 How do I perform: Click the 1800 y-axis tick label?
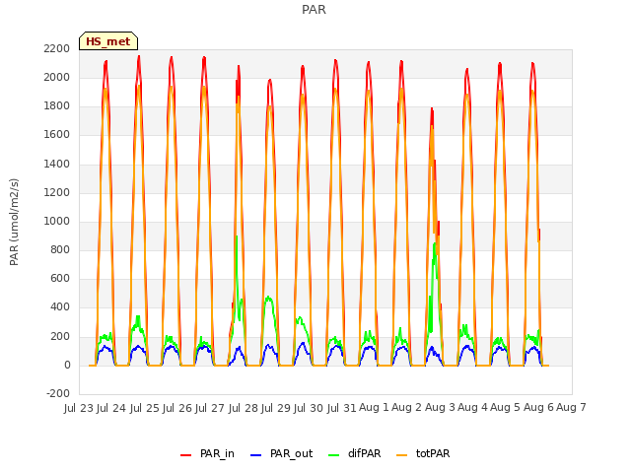(x=57, y=106)
